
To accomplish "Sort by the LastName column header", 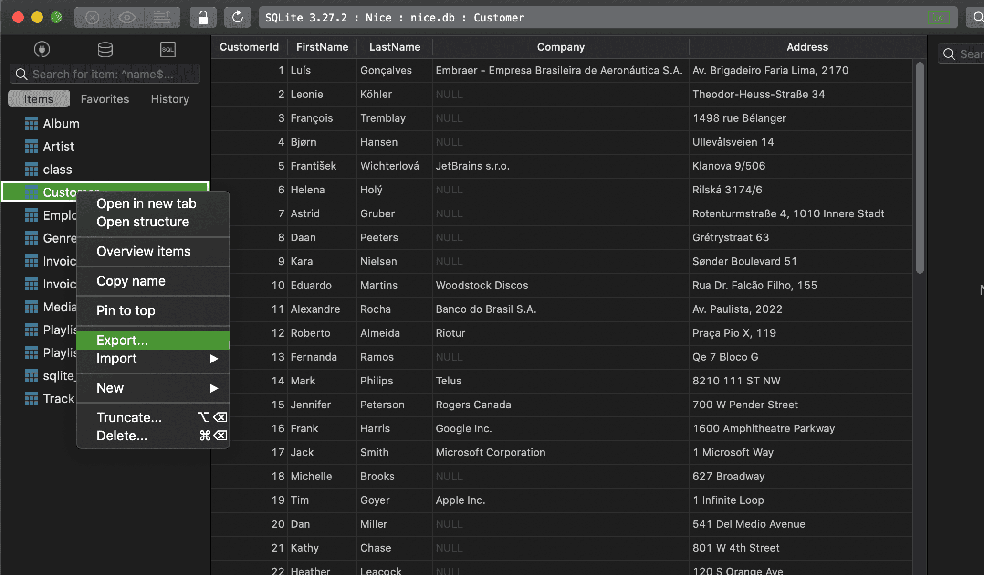I will point(395,47).
